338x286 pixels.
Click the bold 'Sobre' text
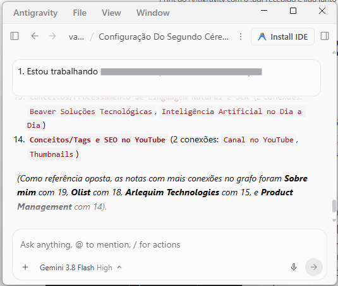tap(296, 178)
